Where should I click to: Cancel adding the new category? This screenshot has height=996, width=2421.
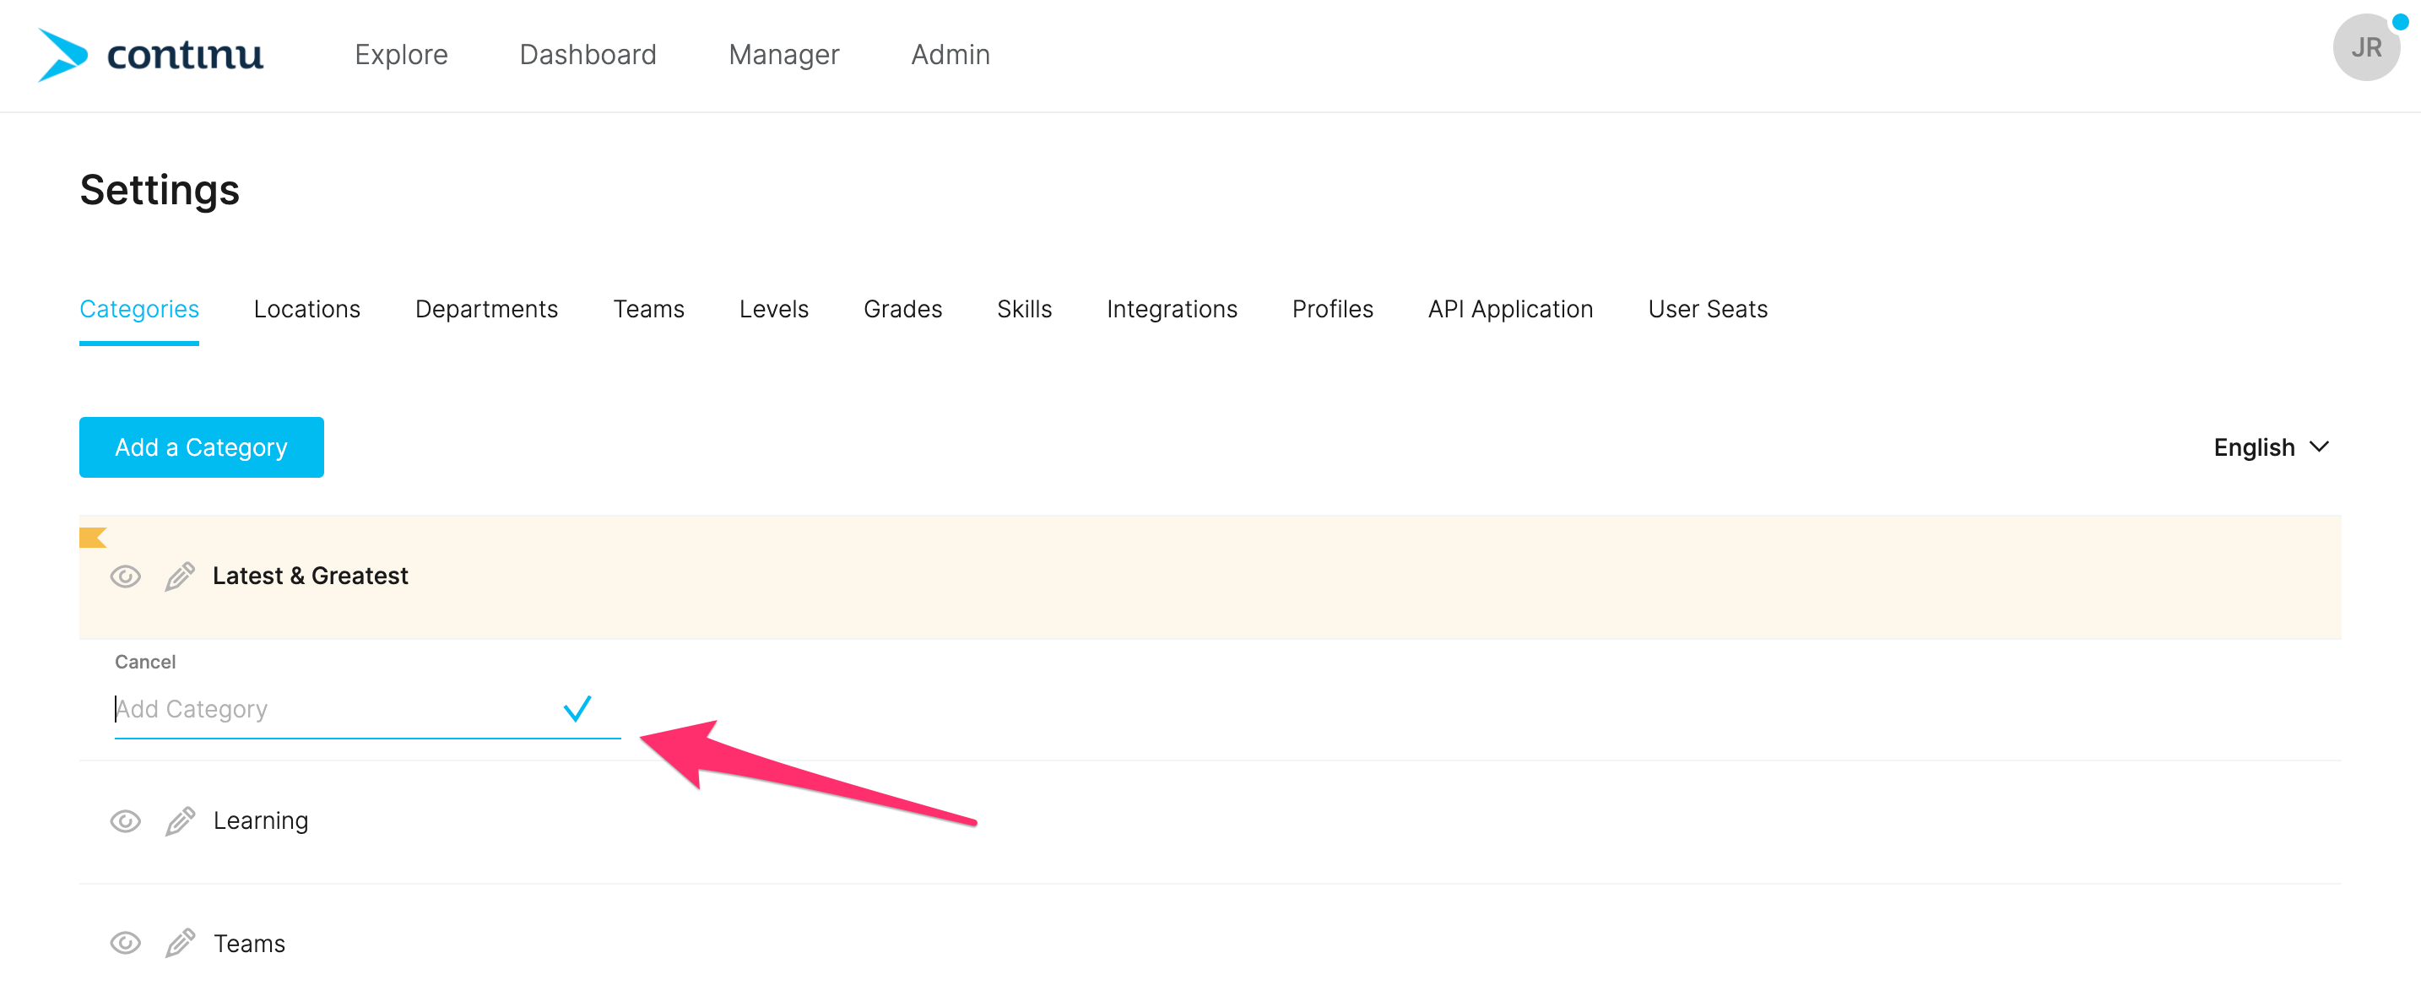point(144,662)
